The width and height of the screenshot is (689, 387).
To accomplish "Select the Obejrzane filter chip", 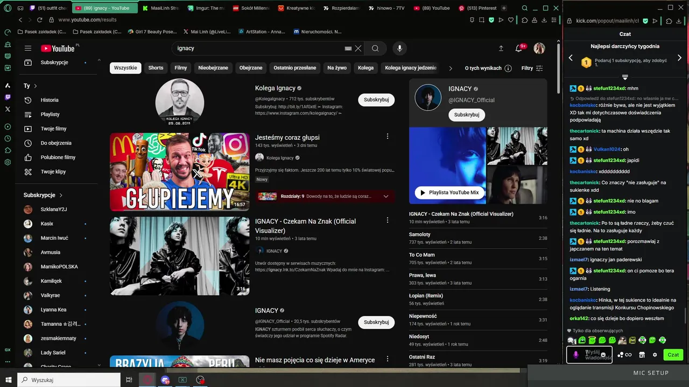I will tap(251, 68).
